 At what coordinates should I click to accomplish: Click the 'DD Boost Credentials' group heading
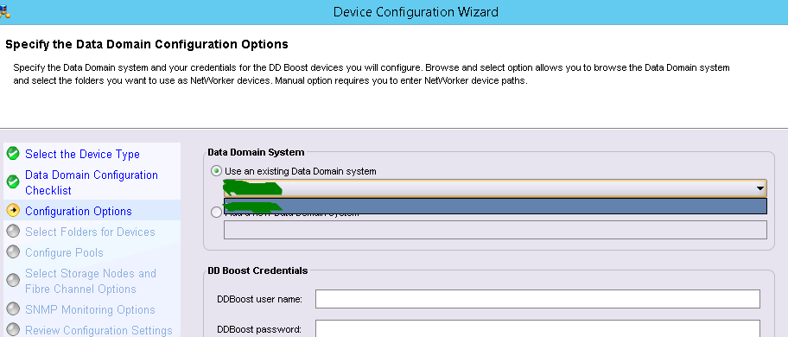(x=257, y=270)
